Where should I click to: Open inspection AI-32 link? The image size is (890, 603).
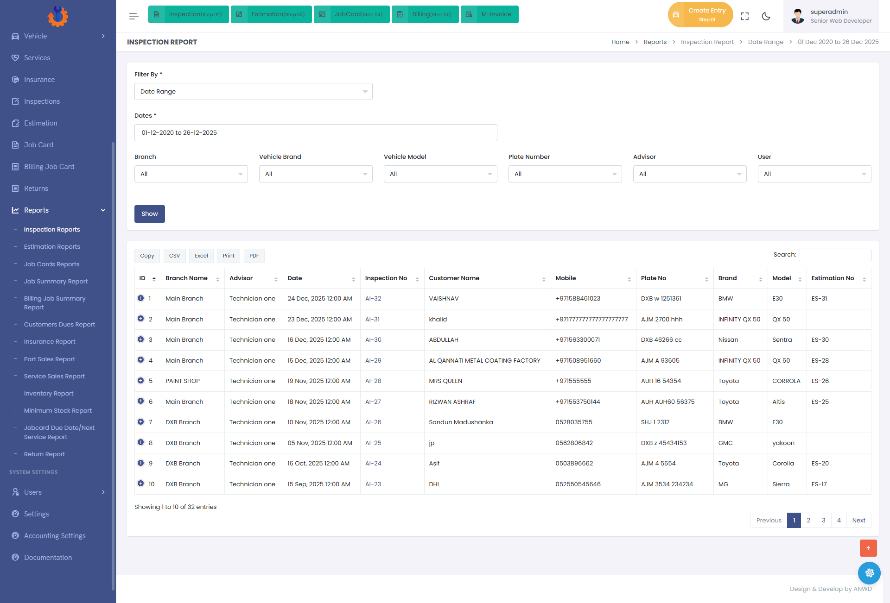point(373,299)
